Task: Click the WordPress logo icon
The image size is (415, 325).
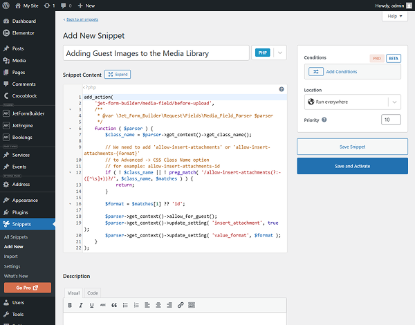Action: point(6,6)
